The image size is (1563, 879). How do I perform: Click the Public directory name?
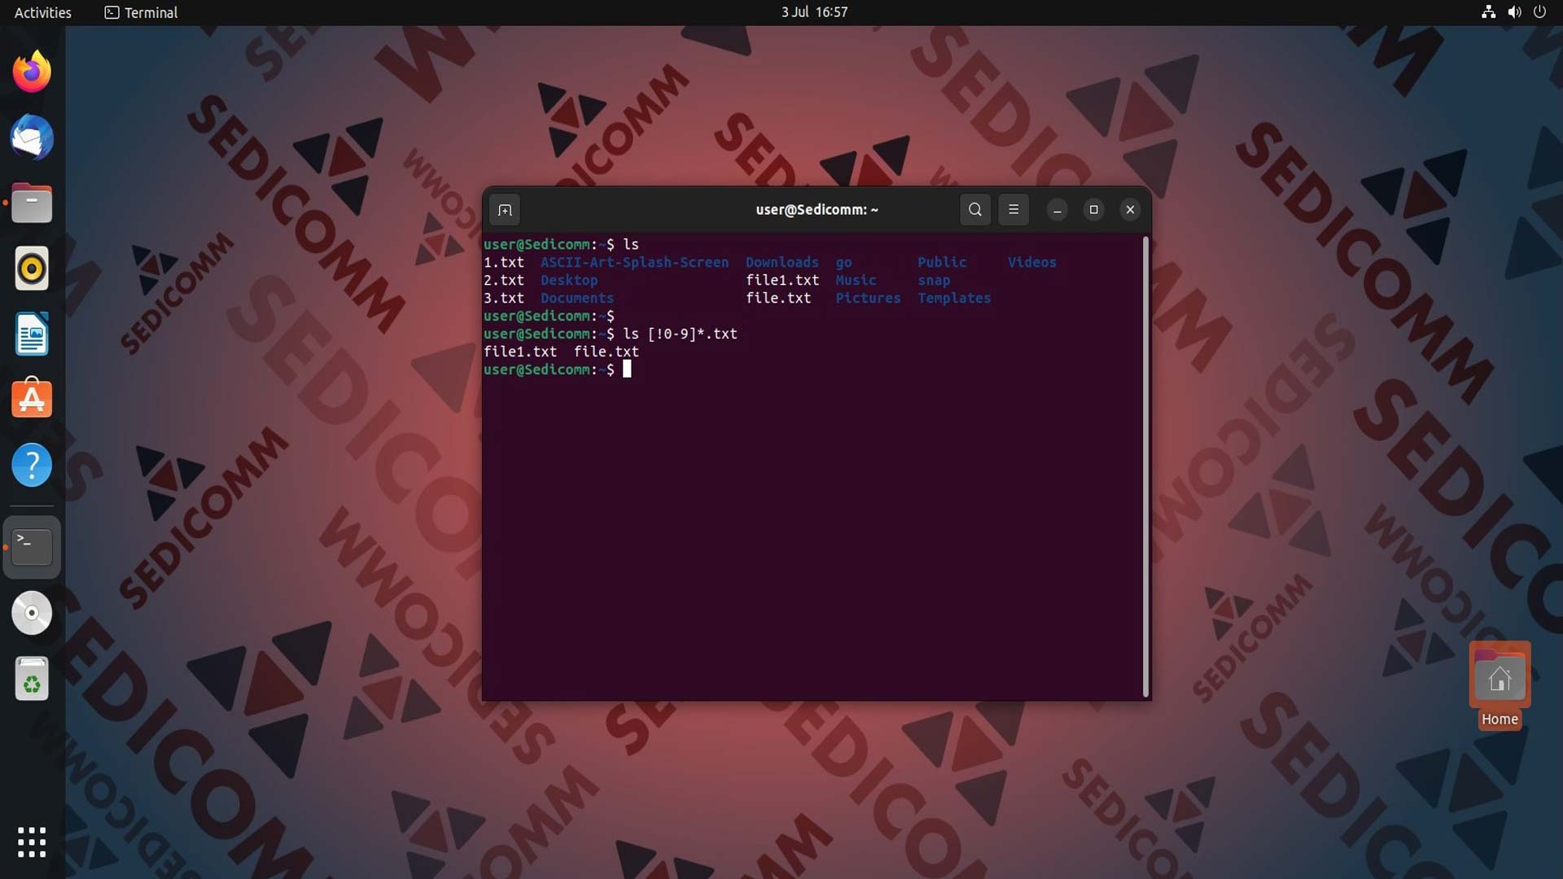(942, 262)
